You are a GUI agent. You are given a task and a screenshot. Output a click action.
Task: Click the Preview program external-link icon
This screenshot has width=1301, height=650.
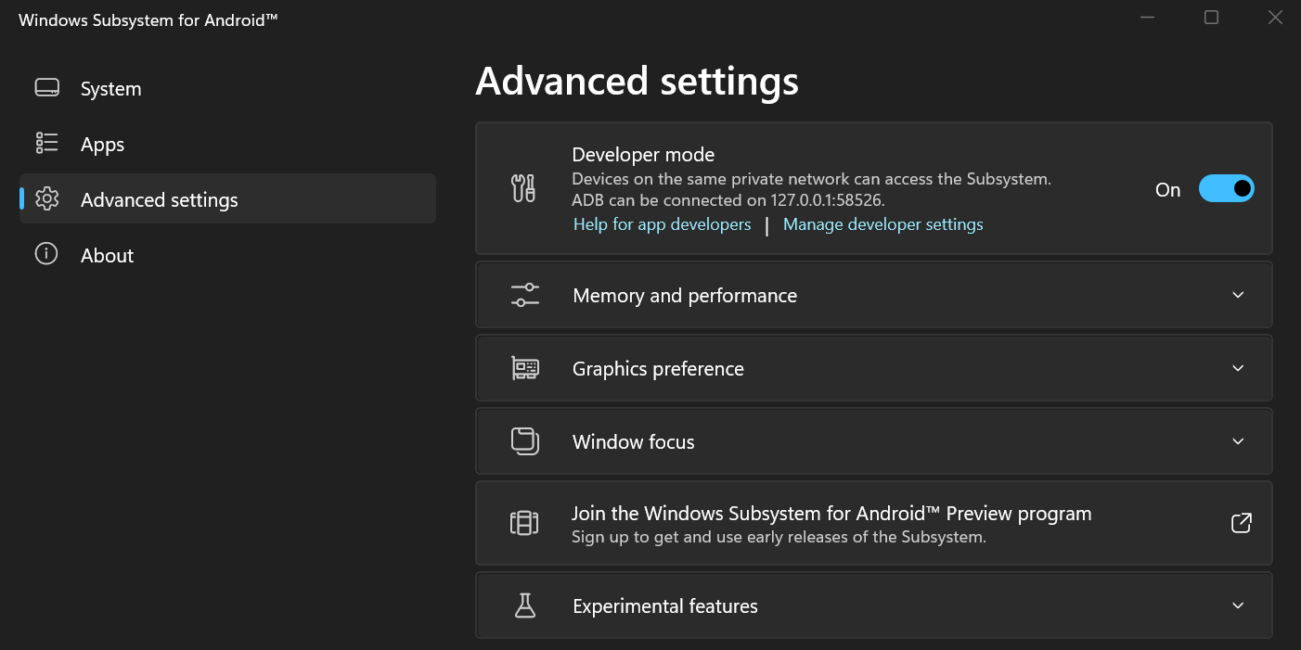[1241, 523]
